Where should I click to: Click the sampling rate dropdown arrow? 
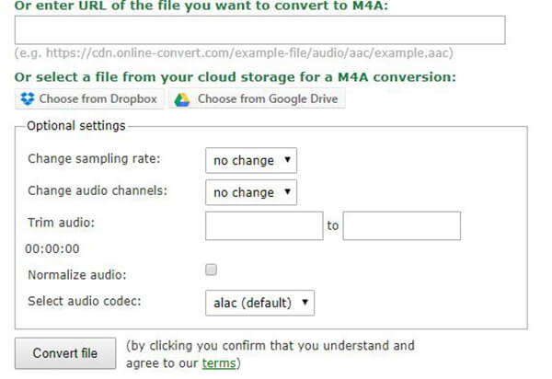point(287,160)
